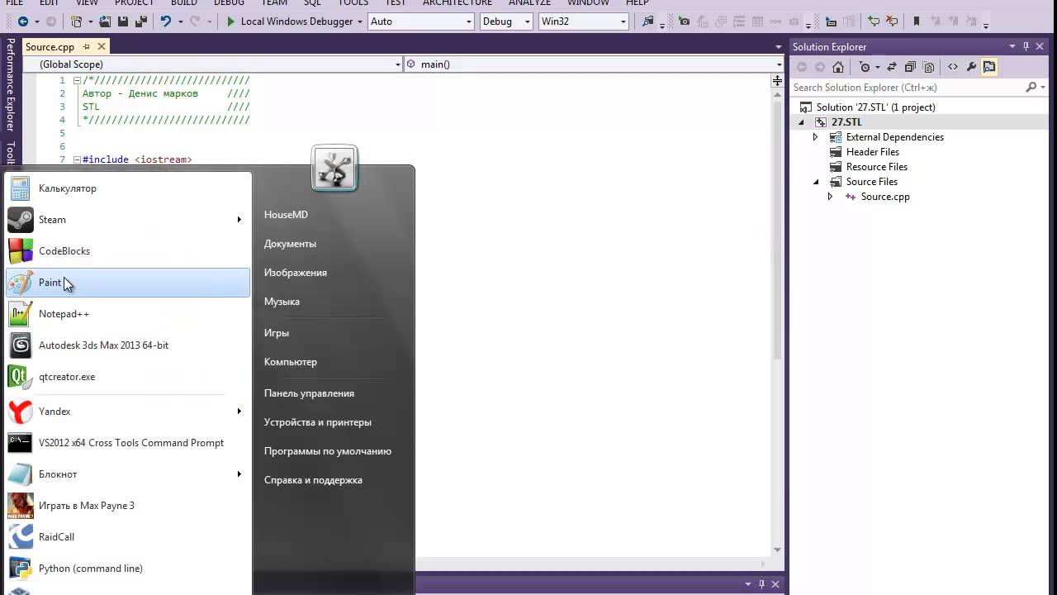Open Программы по умолчанию

click(328, 451)
